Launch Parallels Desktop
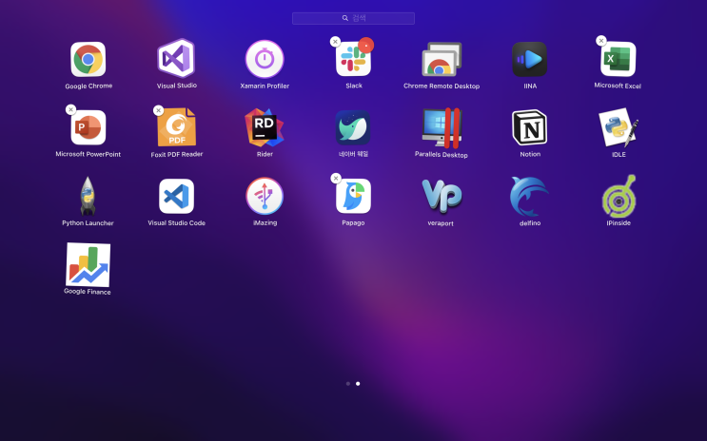Screen dimensions: 707x441 (442, 128)
